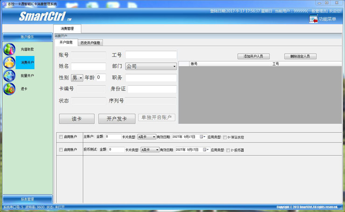345x212 pixels.
Task: Expand the 报表管理 sidebar section
Action: pyautogui.click(x=27, y=199)
